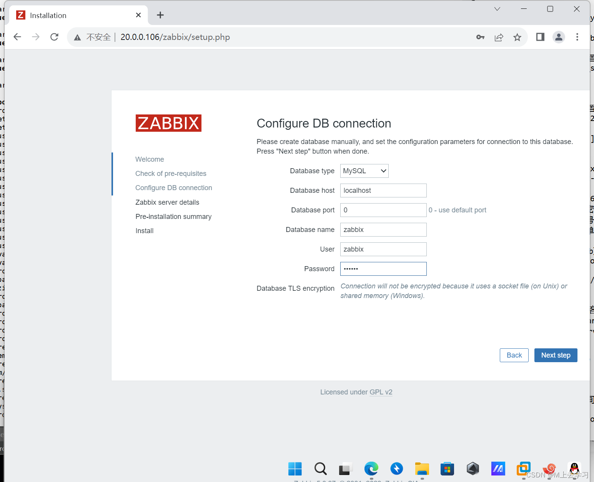Open the Windows Start menu

point(295,469)
